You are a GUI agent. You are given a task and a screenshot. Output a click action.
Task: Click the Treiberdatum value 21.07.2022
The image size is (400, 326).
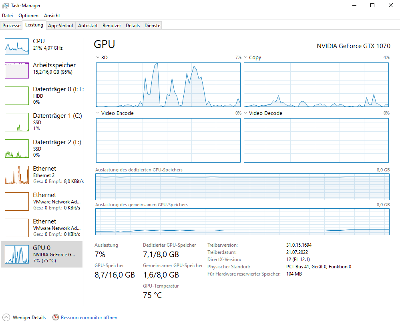tap(297, 252)
